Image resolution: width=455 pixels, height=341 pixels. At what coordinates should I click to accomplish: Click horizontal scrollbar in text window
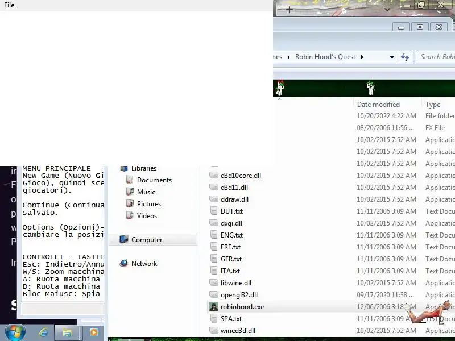(x=62, y=308)
